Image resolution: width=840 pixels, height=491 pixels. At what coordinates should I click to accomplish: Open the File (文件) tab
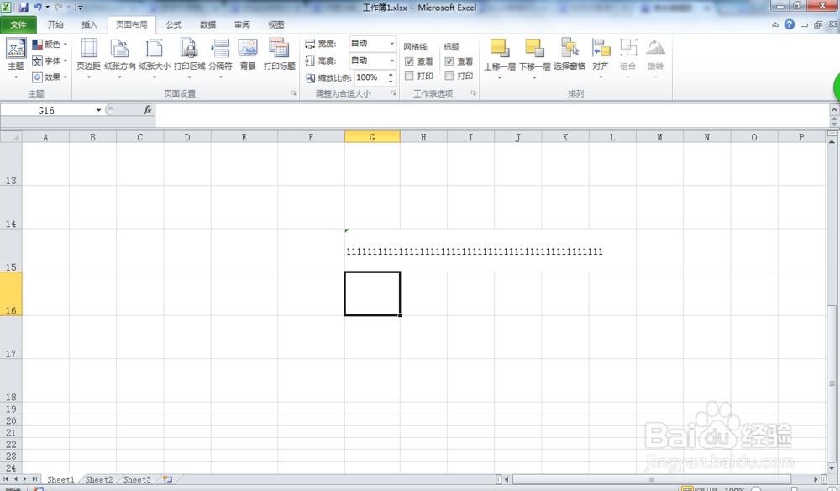pyautogui.click(x=18, y=24)
